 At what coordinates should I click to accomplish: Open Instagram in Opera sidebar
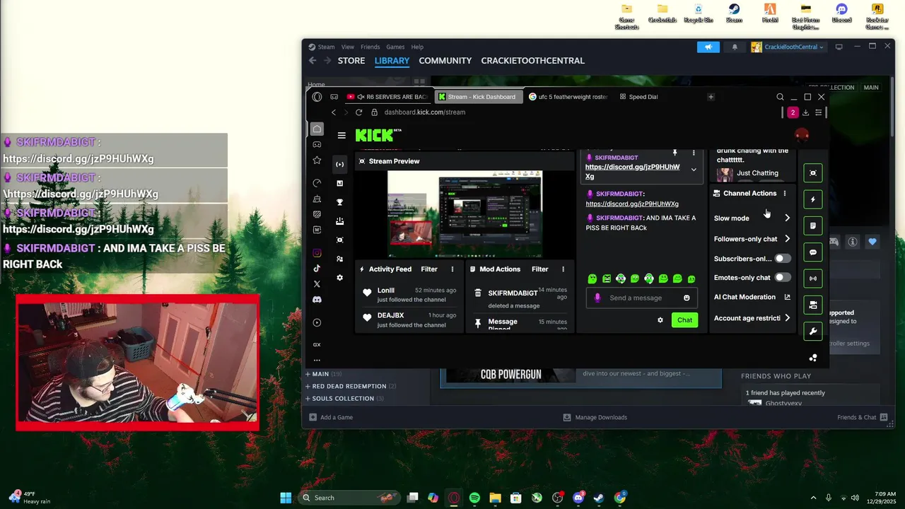click(x=317, y=253)
